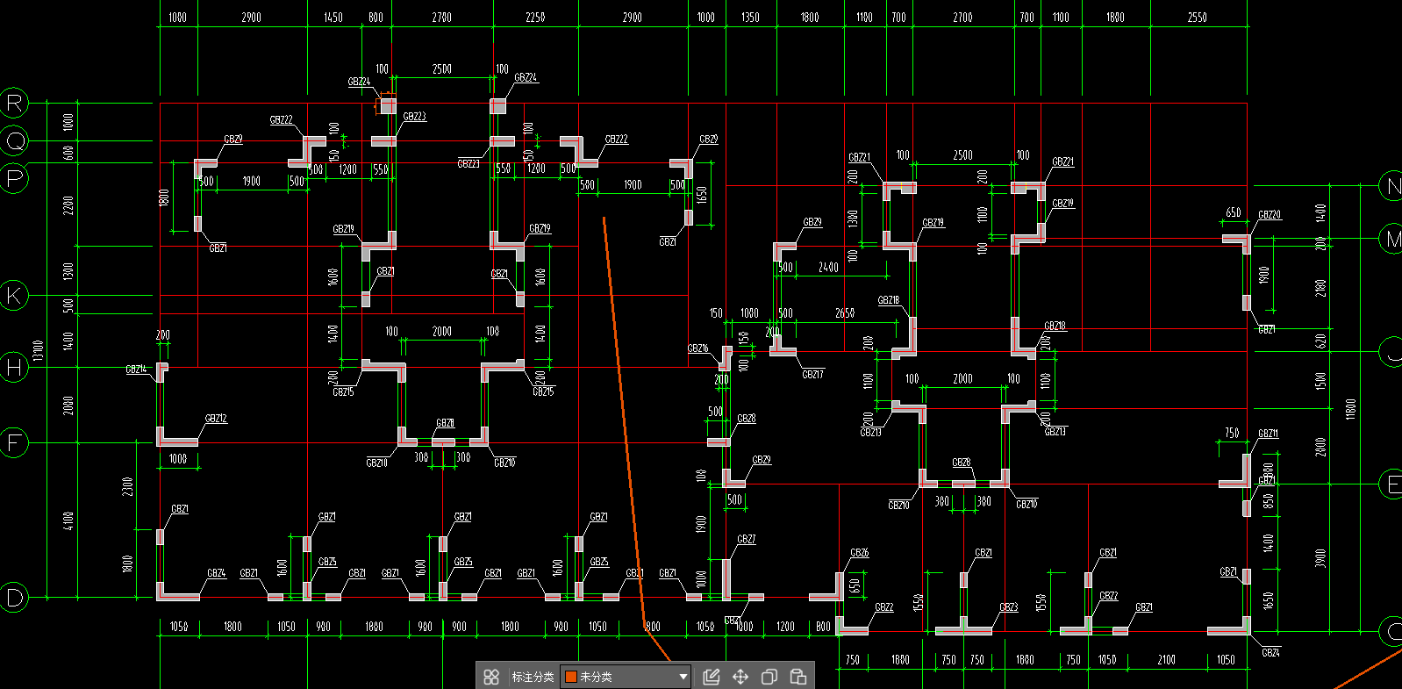Click the paste clipboard icon in bottom toolbar
Viewport: 1402px width, 689px height.
798,677
